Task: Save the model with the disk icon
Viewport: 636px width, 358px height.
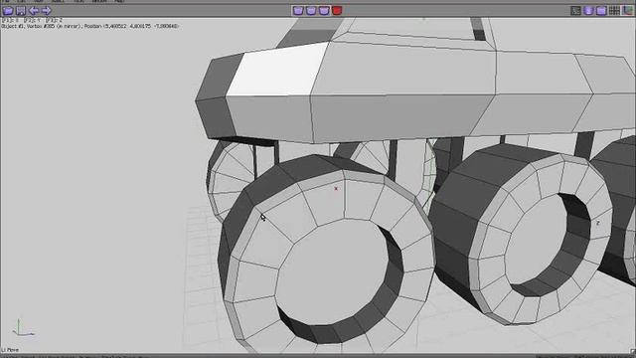Action: 21,11
